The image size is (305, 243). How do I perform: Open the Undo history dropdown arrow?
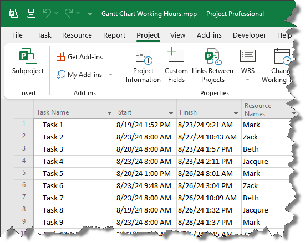pyautogui.click(x=57, y=13)
